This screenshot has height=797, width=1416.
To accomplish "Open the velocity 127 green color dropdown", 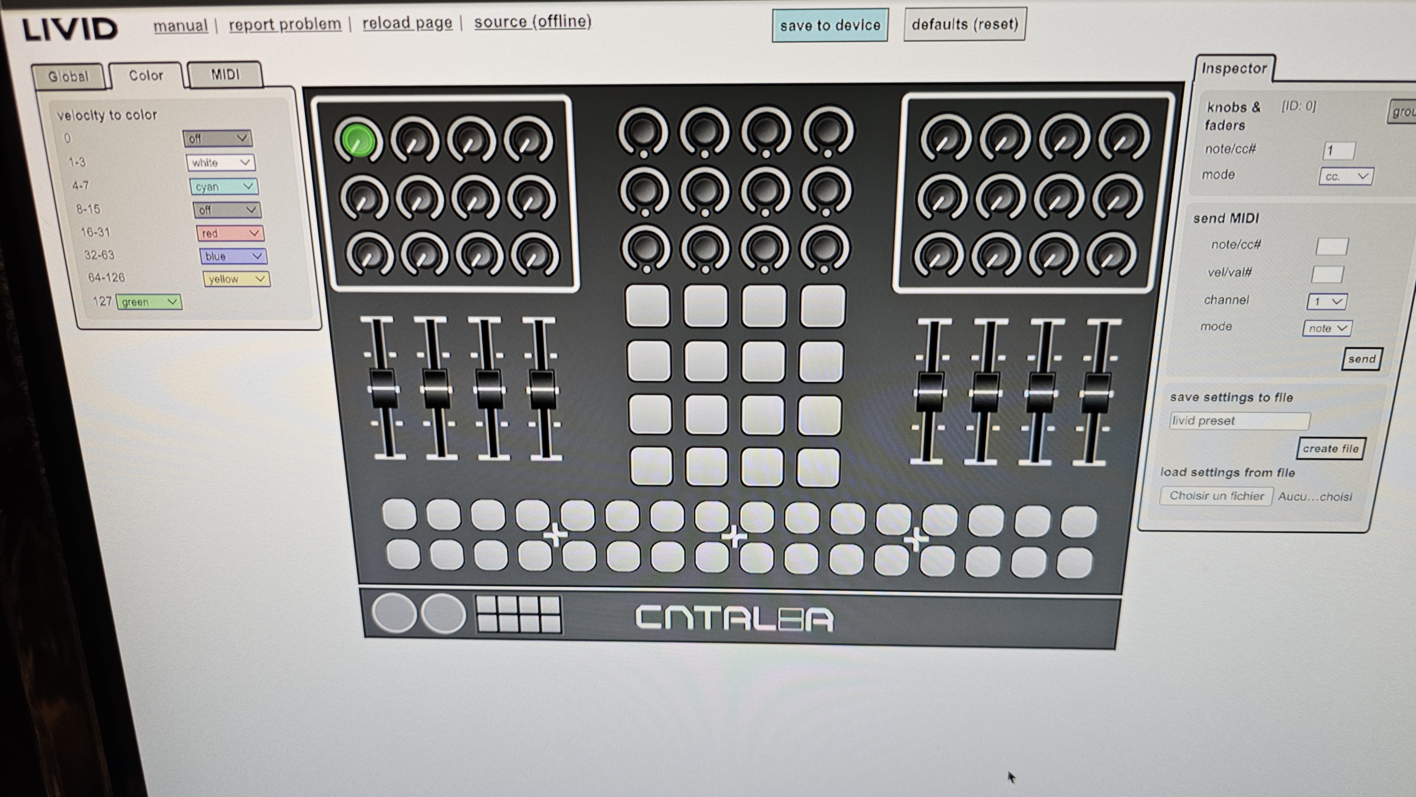I will tap(149, 302).
